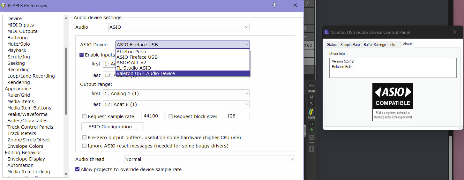The width and height of the screenshot is (464, 180).
Task: Click the preferences tree scrollbar thumb
Action: (x=66, y=81)
